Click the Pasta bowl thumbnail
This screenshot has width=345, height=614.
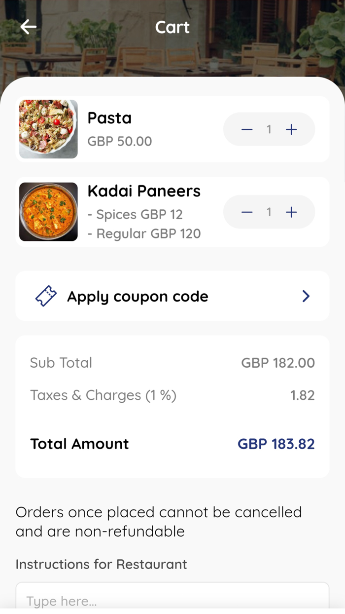(x=48, y=129)
